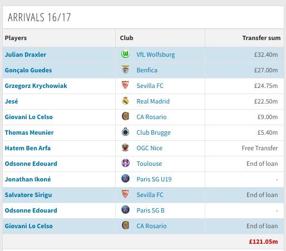Screen dimensions: 286x251
Task: Click the Toulouse purple crest icon
Action: coord(125,163)
